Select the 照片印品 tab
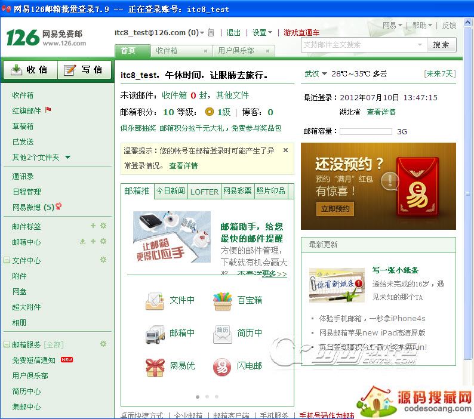Image resolution: width=474 pixels, height=419 pixels. [x=271, y=191]
